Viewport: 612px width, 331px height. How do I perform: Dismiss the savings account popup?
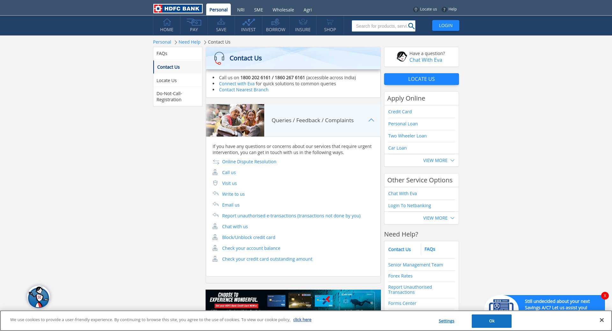605,296
